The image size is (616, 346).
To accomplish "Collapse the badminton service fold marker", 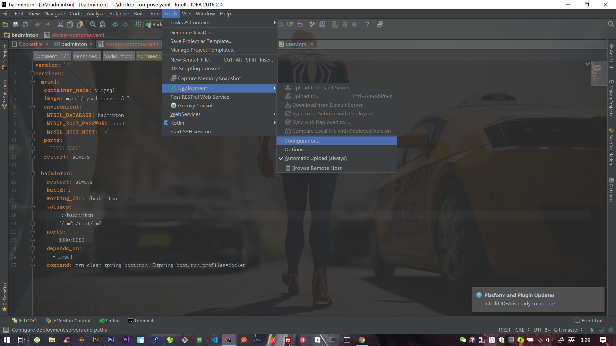I will tap(32, 174).
